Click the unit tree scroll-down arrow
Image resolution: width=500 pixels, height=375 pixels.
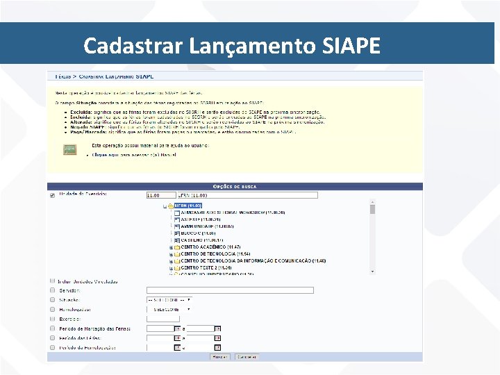(372, 272)
